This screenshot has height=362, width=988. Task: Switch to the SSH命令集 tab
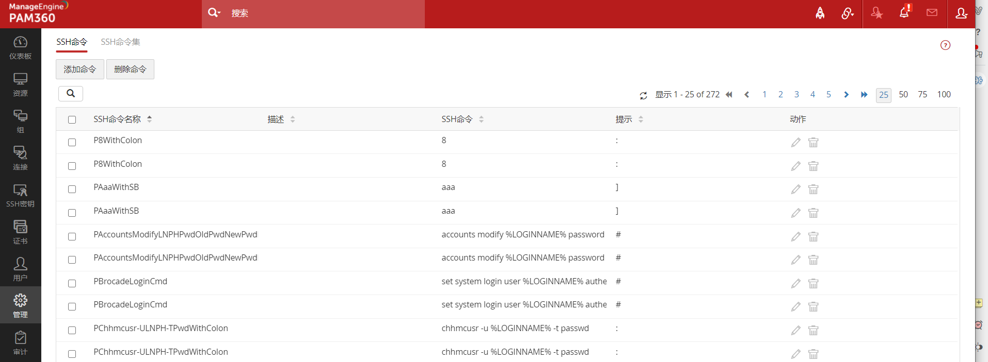click(x=120, y=42)
